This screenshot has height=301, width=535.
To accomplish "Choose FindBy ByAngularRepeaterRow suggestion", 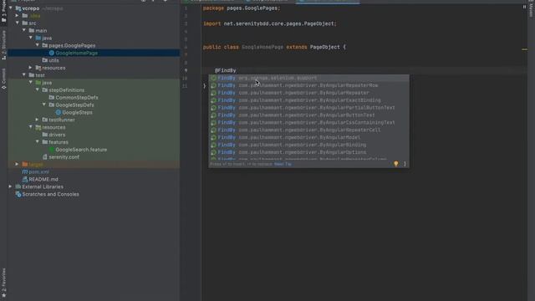I will point(308,85).
